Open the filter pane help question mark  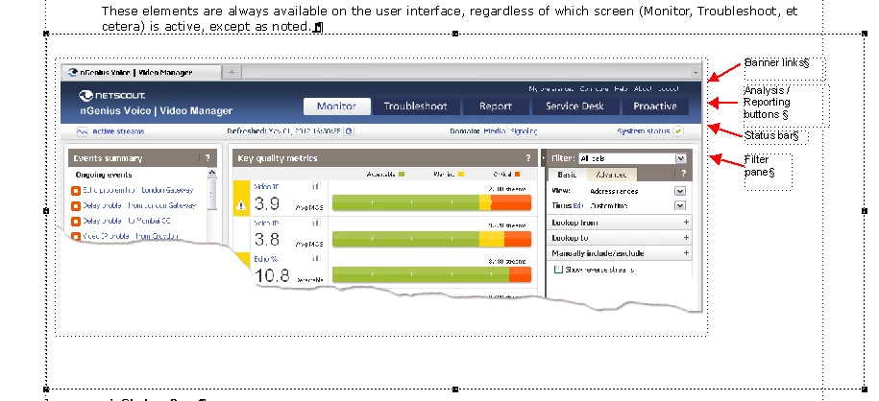pyautogui.click(x=683, y=175)
